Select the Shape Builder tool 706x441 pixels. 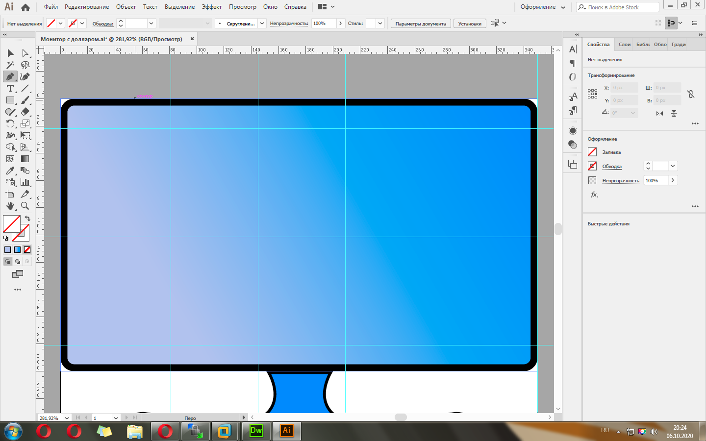coord(10,147)
